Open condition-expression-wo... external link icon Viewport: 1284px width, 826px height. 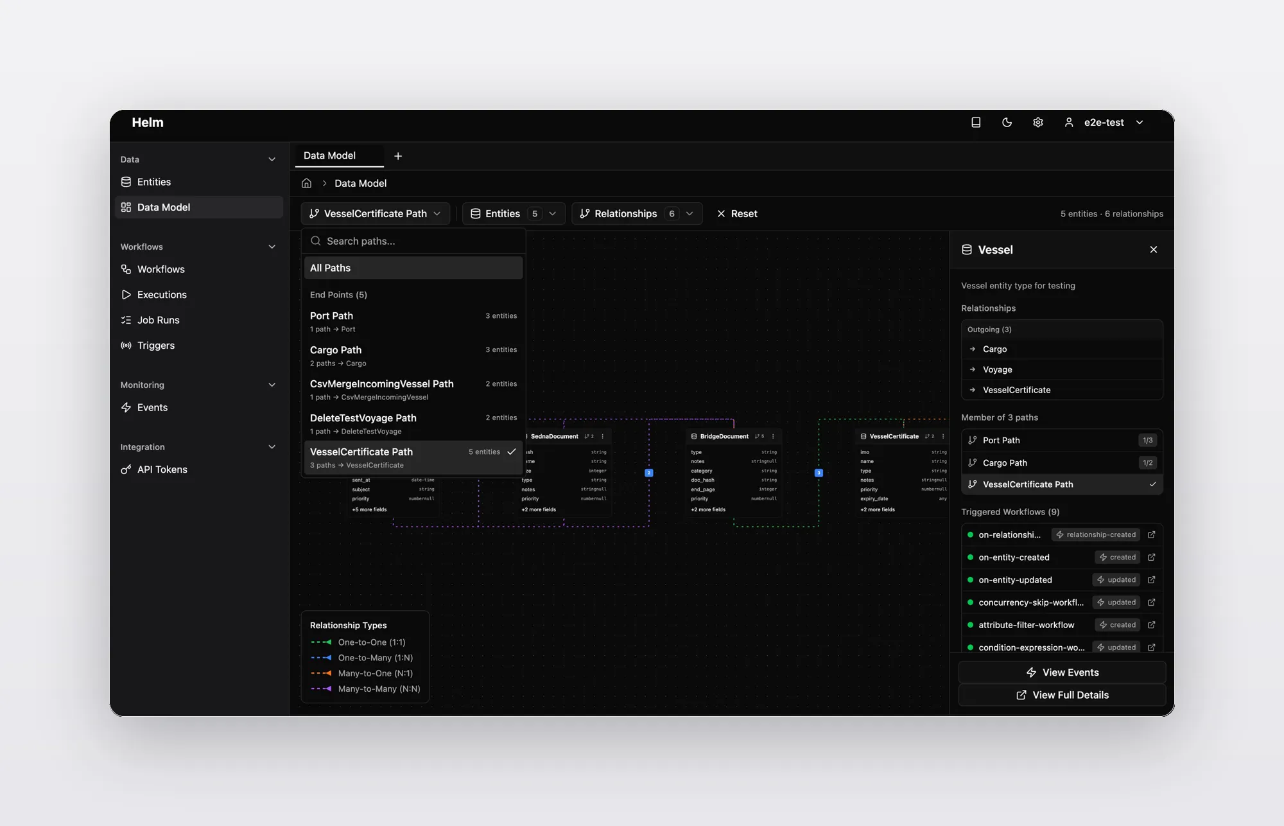coord(1151,647)
